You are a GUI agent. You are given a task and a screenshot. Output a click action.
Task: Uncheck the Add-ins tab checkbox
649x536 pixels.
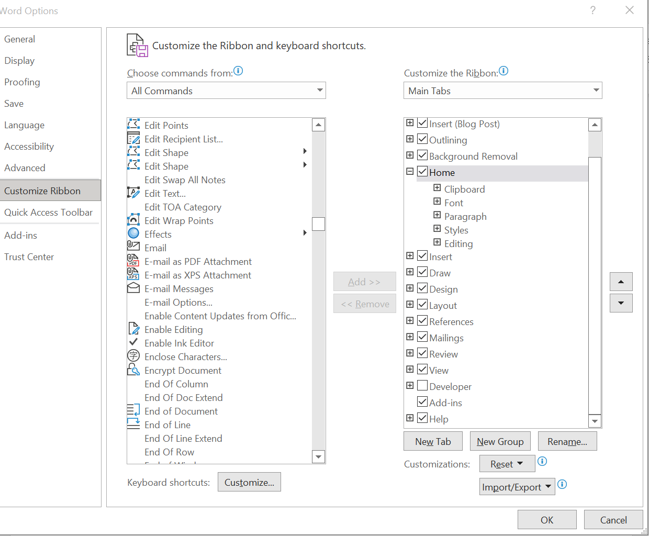click(x=422, y=401)
